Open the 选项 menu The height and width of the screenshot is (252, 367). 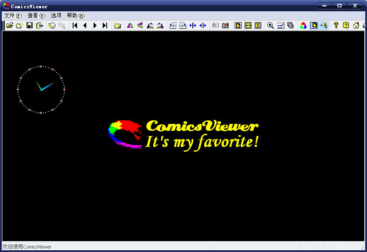[x=56, y=15]
